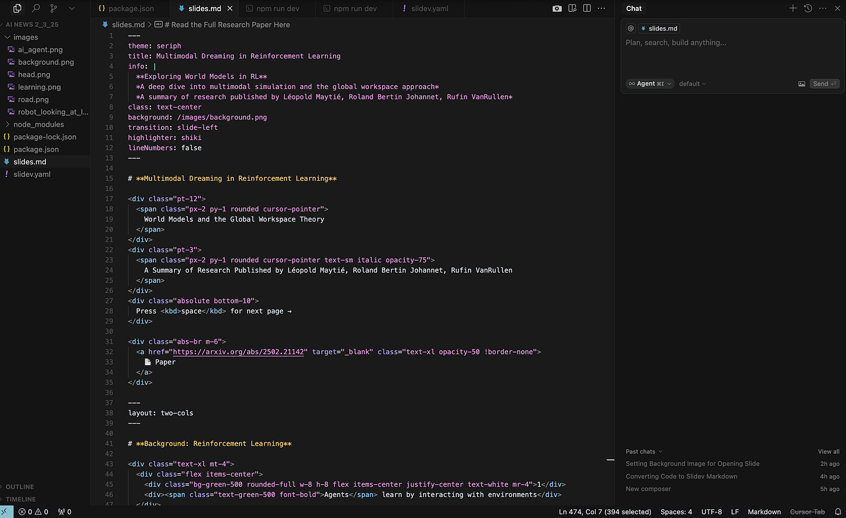
Task: Click the Send button in chat
Action: click(824, 84)
